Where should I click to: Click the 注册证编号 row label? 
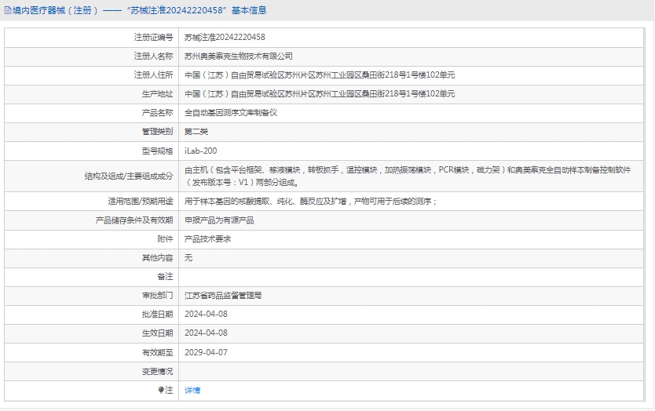[153, 37]
